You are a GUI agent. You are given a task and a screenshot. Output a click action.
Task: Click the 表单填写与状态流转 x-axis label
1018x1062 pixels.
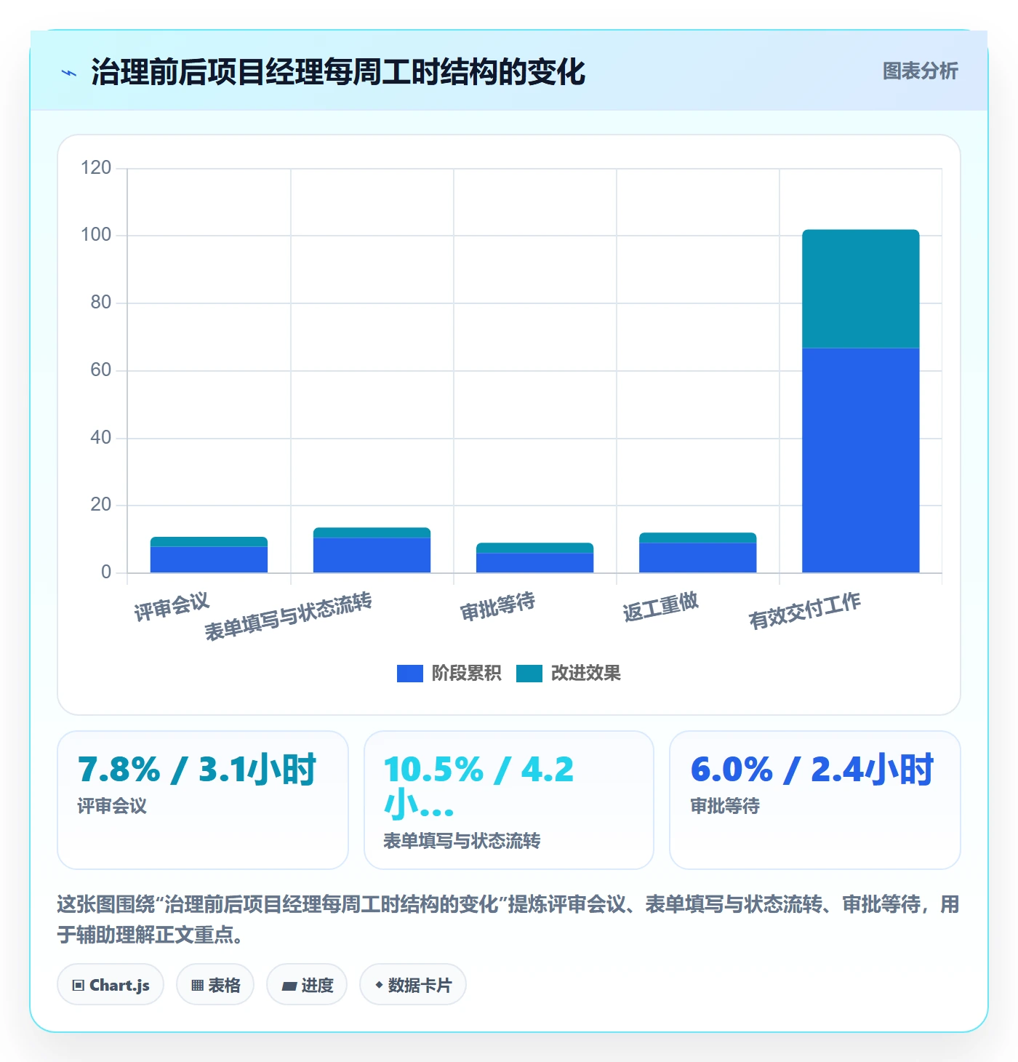pyautogui.click(x=288, y=616)
